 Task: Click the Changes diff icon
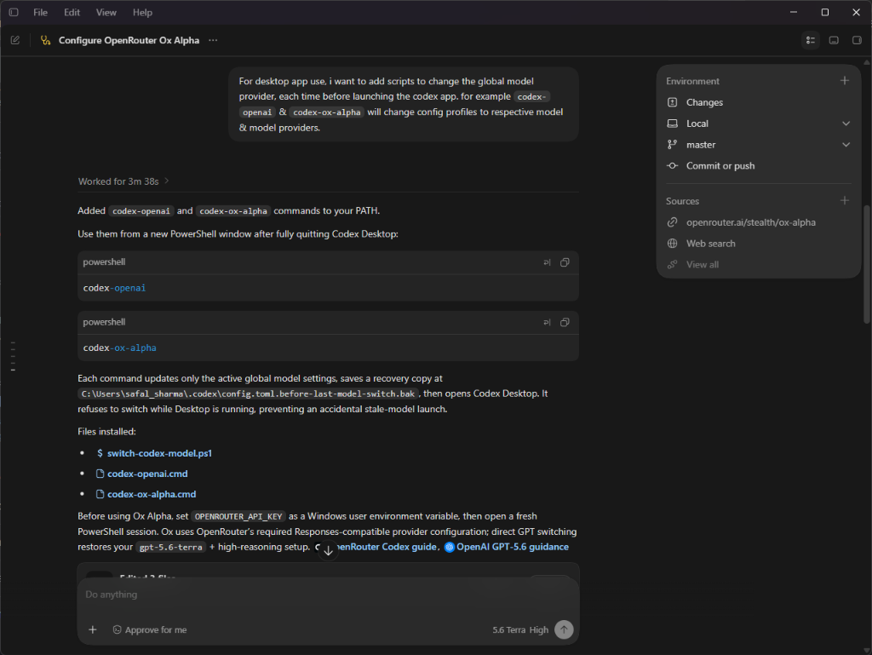(672, 102)
